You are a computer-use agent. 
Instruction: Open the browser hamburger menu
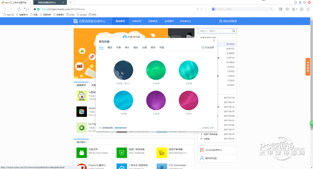coord(308,9)
